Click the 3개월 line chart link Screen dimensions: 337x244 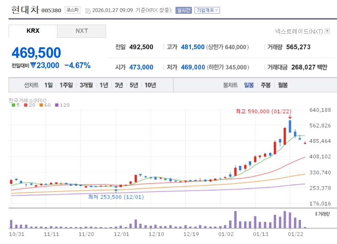pos(86,85)
